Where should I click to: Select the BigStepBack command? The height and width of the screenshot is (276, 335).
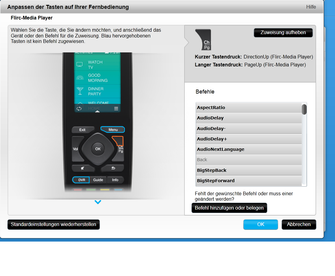tap(249, 170)
